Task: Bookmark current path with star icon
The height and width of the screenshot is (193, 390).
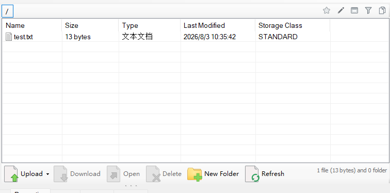Action: 327,10
